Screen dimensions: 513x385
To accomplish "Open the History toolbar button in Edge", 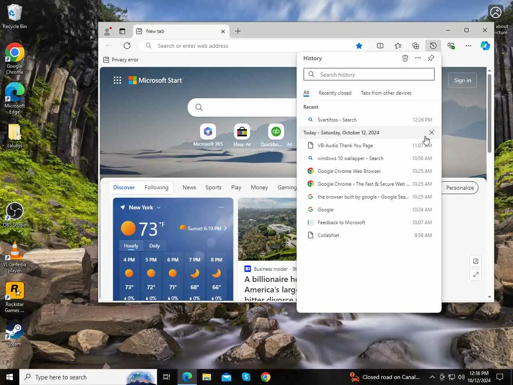I will [433, 46].
